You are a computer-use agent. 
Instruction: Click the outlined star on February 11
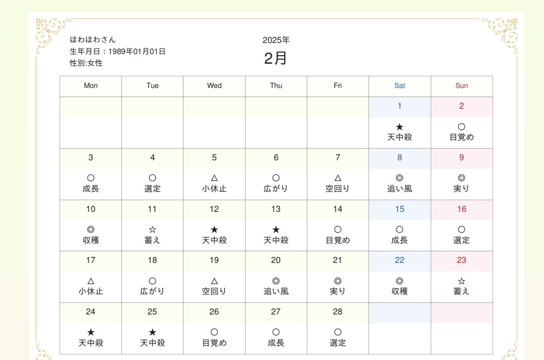click(153, 230)
